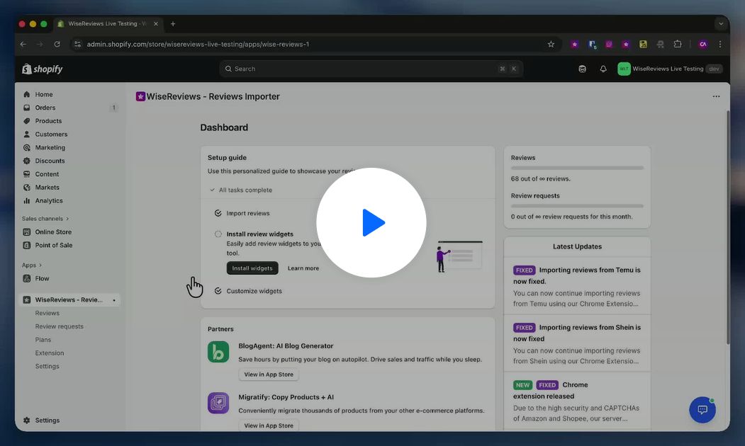
Task: Open the Shein import fixed update
Action: pos(577,344)
